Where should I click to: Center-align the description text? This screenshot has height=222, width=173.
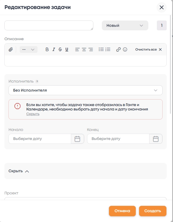pyautogui.click(x=84, y=49)
